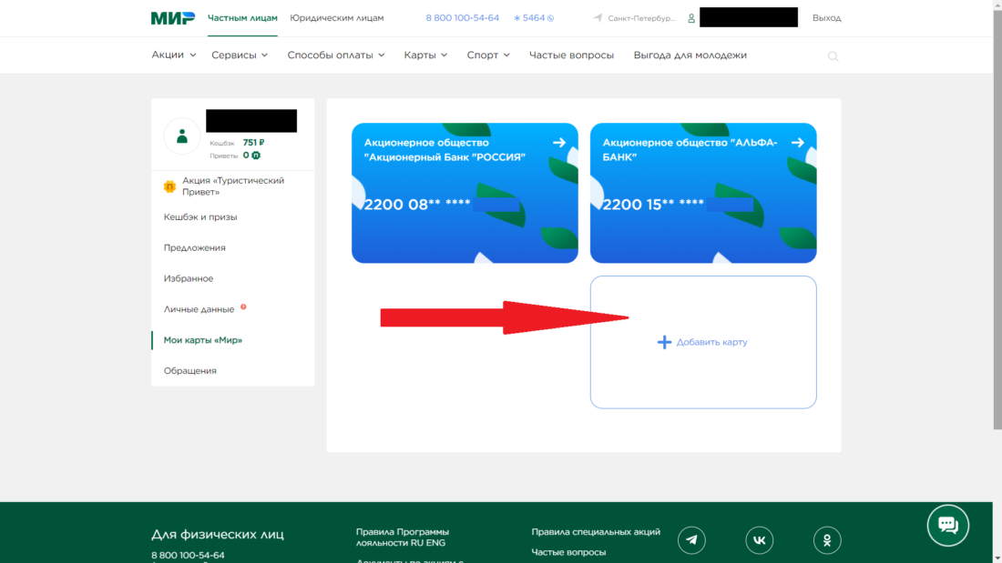Screen dimensions: 1002x563
Task: Select Личные данные in sidebar
Action: [x=199, y=309]
